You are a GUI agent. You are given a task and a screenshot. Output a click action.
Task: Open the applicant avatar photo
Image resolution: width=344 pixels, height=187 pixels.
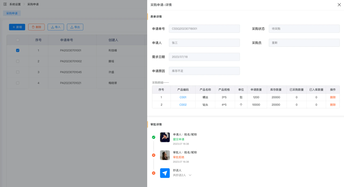tap(165, 137)
